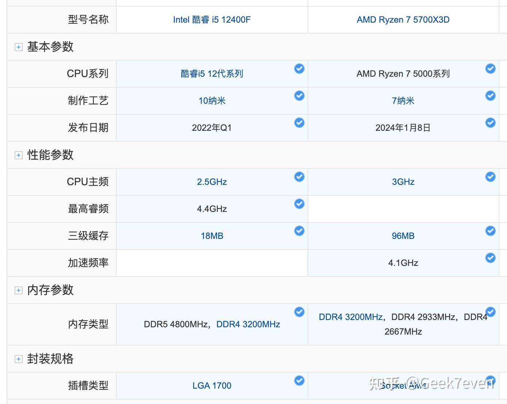Click check badge beside AMD Ryzen 7 5000系列

[491, 69]
